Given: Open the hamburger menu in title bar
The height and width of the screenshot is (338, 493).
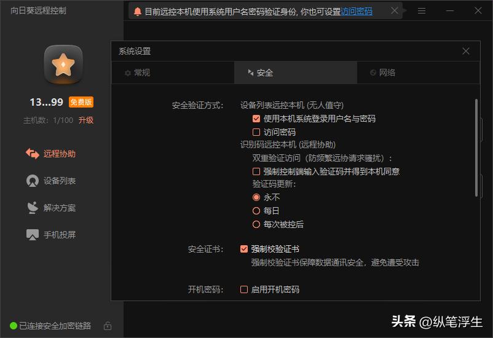Looking at the screenshot, I should [x=422, y=11].
